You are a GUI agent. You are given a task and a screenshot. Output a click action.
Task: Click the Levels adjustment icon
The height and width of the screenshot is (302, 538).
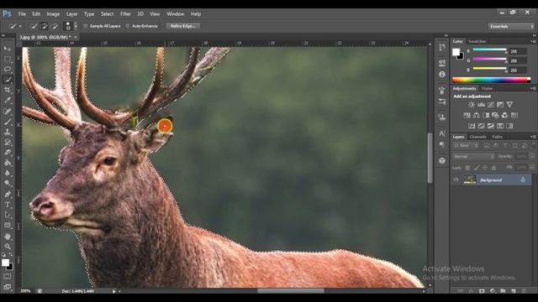pyautogui.click(x=481, y=105)
